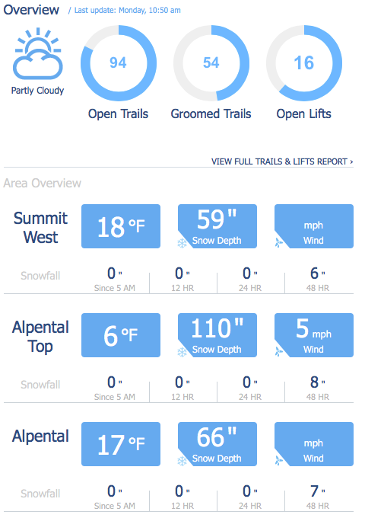The image size is (365, 518).
Task: Click the Summit West 18 °F temperature tile
Action: point(121,226)
